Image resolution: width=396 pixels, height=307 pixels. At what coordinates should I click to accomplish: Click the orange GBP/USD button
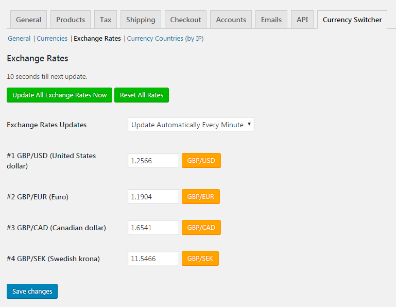201,160
